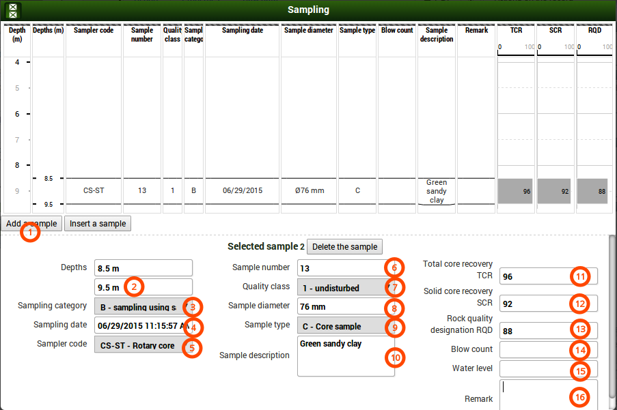Screen dimensions: 617x410
Task: Select the Total core recovery TCR field
Action: tap(533, 276)
